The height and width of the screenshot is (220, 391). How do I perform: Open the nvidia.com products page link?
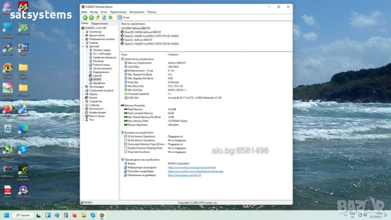point(192,168)
